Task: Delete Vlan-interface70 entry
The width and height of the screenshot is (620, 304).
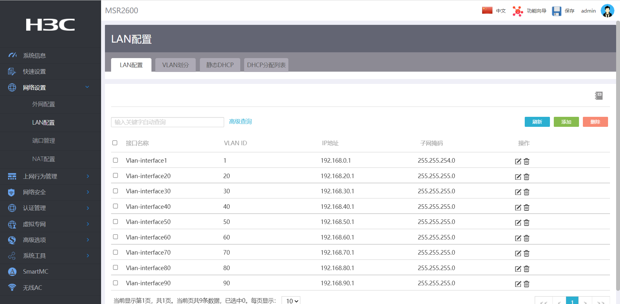Action: (x=526, y=253)
